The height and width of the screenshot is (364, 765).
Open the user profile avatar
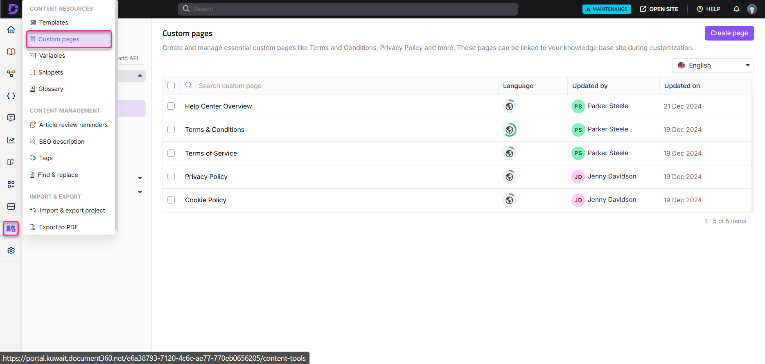[x=752, y=9]
